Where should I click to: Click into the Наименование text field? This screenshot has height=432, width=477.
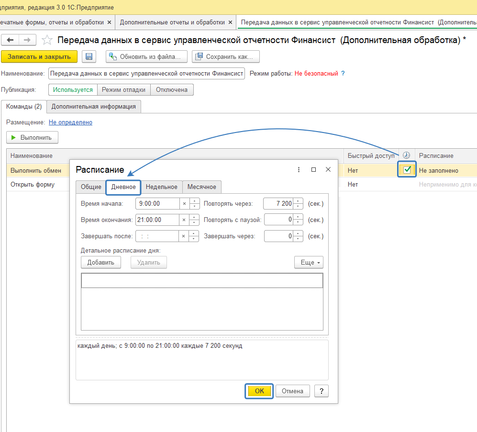pos(146,74)
